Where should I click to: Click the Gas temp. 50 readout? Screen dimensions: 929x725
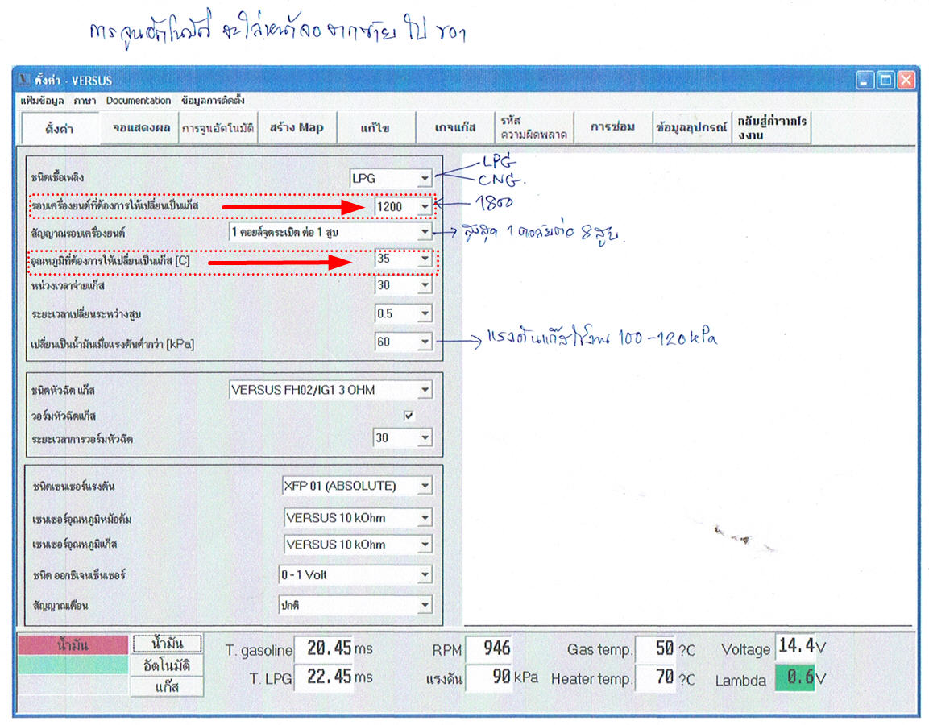[655, 648]
